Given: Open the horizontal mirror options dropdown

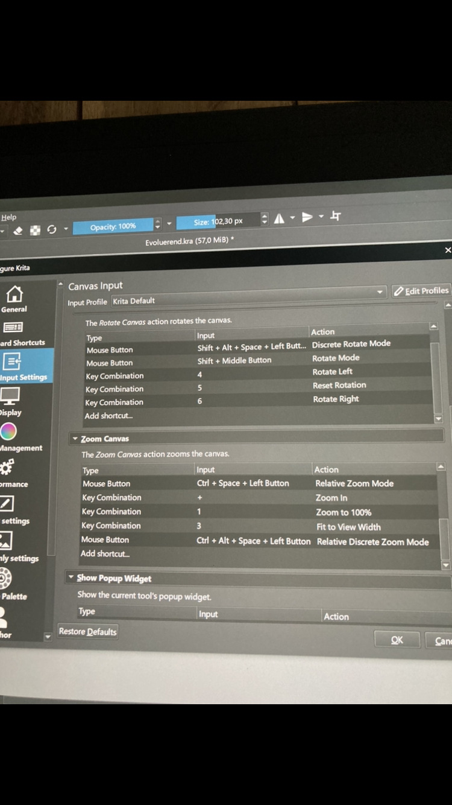Looking at the screenshot, I should pos(292,218).
